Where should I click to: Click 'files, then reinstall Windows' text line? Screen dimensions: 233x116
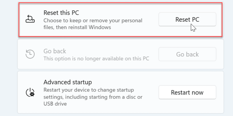point(77,27)
